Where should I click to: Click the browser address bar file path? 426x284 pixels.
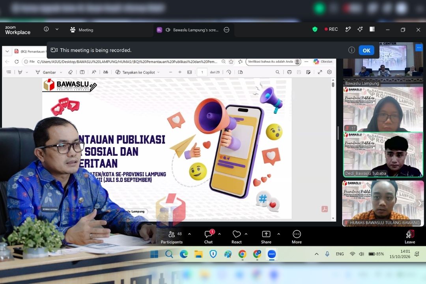tap(127, 62)
